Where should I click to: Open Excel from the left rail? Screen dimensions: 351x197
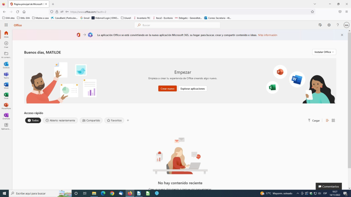[6, 95]
